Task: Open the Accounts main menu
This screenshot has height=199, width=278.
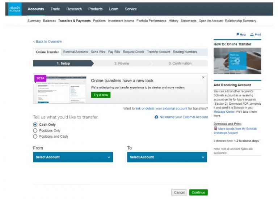Action: click(35, 9)
